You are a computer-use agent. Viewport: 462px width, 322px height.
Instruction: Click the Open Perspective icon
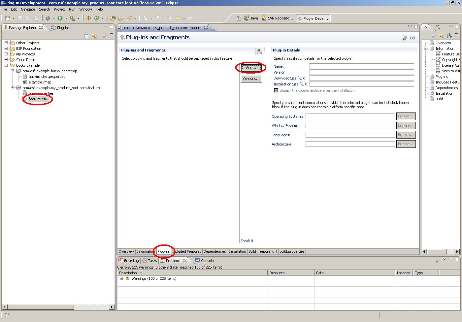[239, 18]
